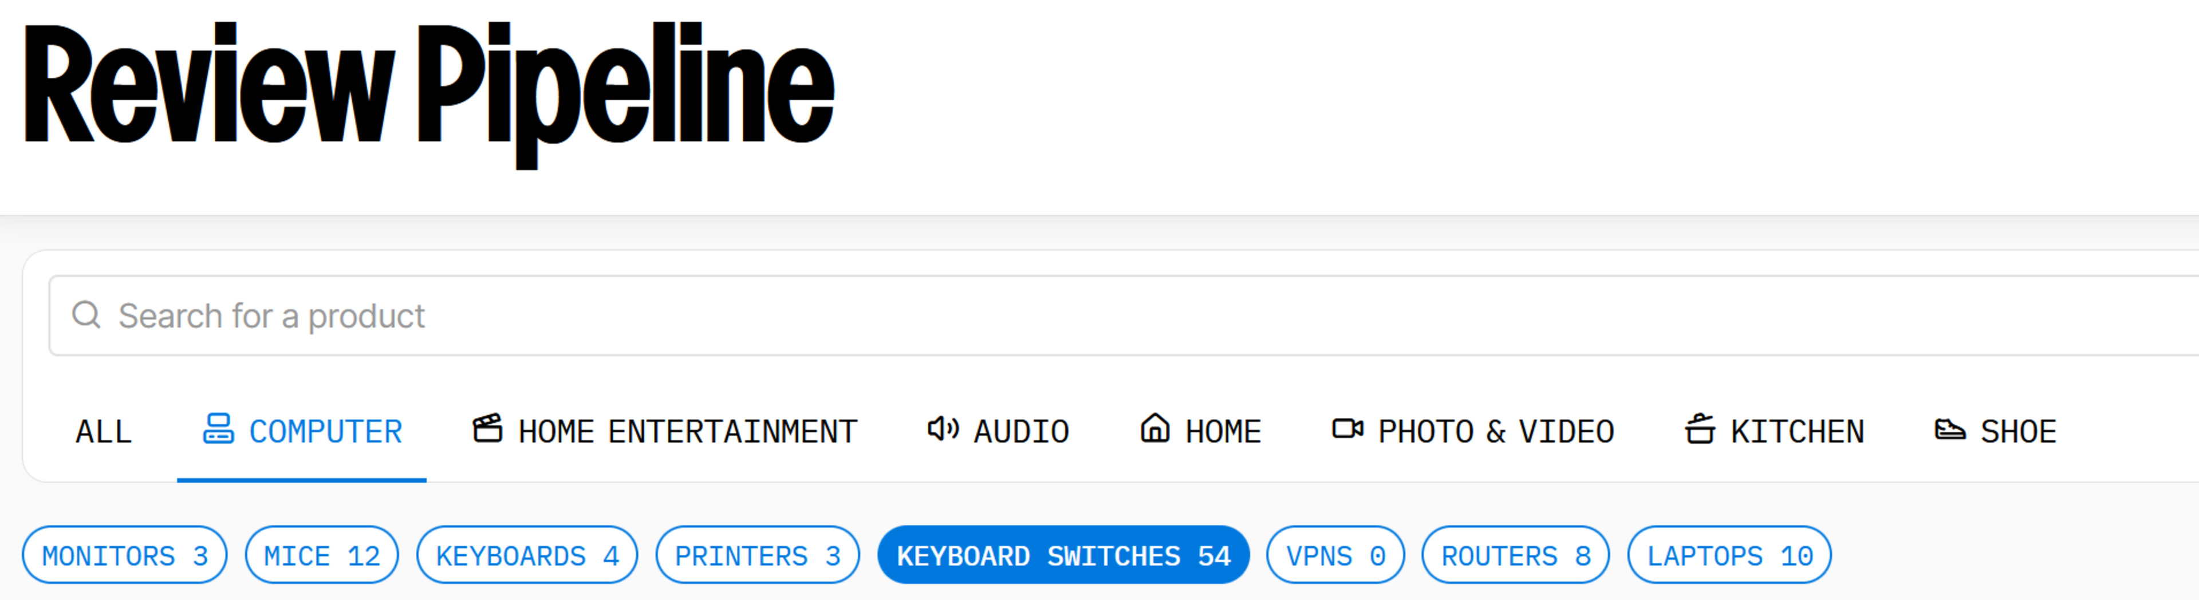Deselect the Keyboard Switches filter chip
2199x600 pixels.
pyautogui.click(x=1063, y=555)
